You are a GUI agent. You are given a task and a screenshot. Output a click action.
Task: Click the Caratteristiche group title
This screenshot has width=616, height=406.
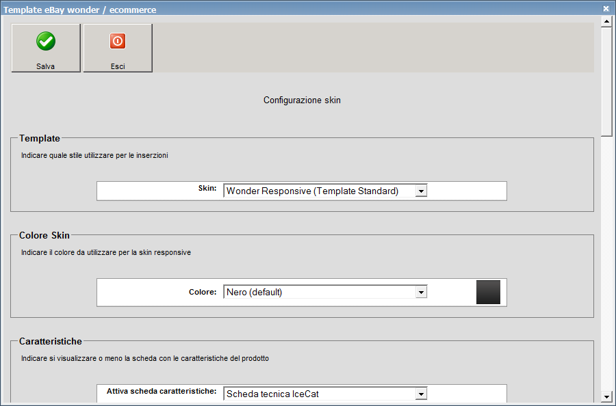(x=51, y=341)
